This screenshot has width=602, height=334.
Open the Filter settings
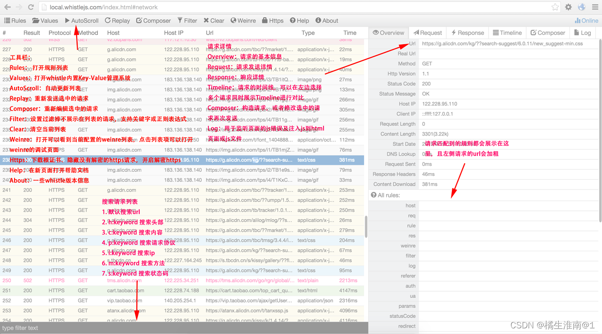point(187,21)
